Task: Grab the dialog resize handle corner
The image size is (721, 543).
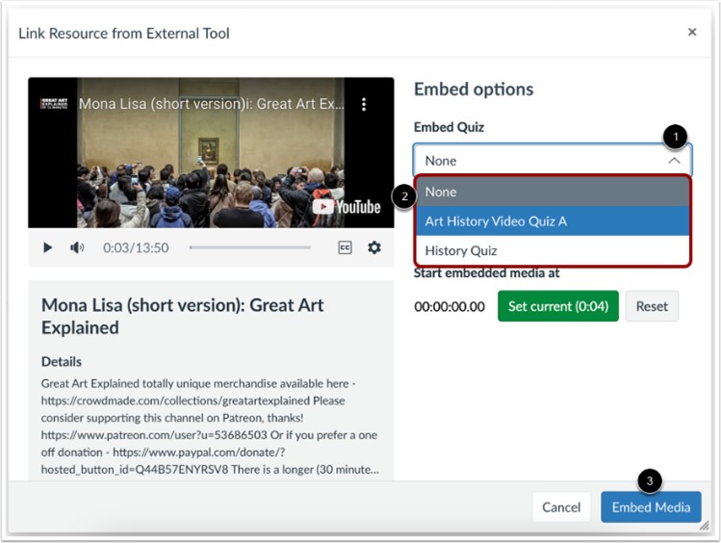Action: 704,527
